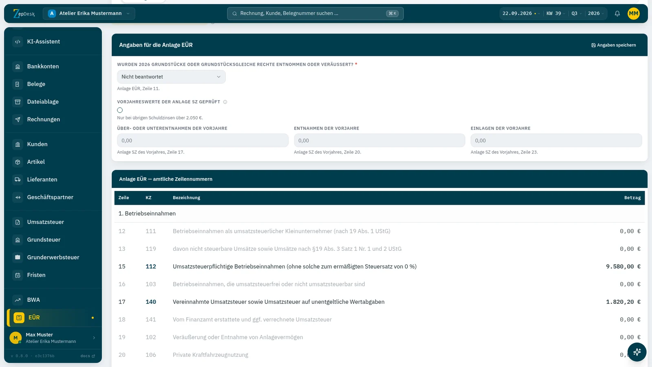Click Angaben speichern button
This screenshot has height=367, width=652.
pyautogui.click(x=614, y=45)
